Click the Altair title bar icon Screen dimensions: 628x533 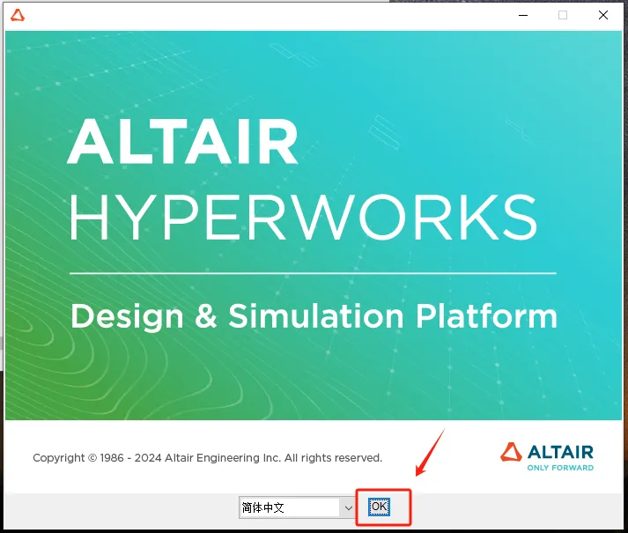pos(18,16)
